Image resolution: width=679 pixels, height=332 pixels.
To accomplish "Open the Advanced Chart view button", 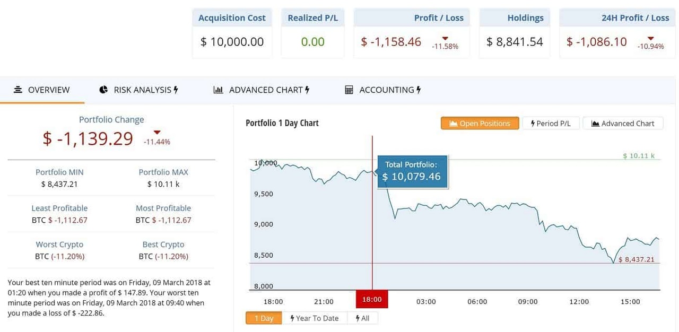I will coord(623,123).
